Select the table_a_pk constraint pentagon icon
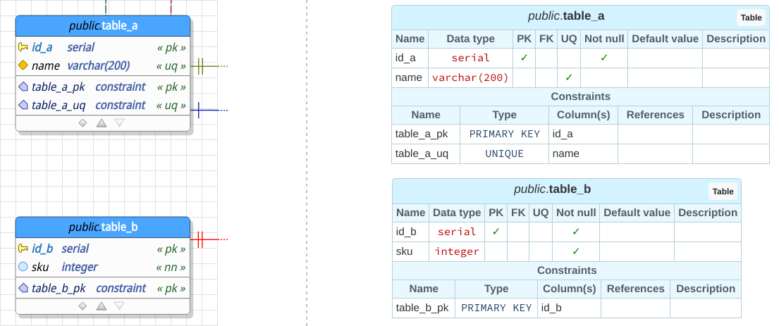 pyautogui.click(x=23, y=87)
